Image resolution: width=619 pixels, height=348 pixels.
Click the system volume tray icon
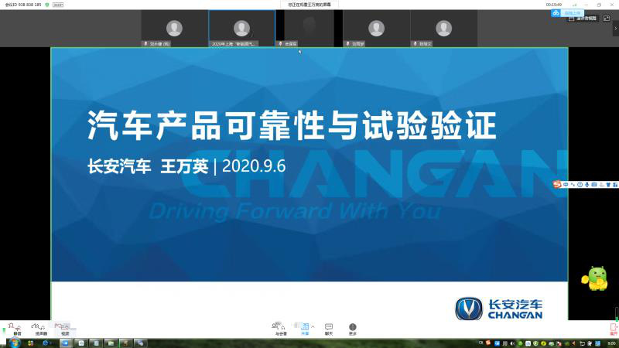point(512,343)
